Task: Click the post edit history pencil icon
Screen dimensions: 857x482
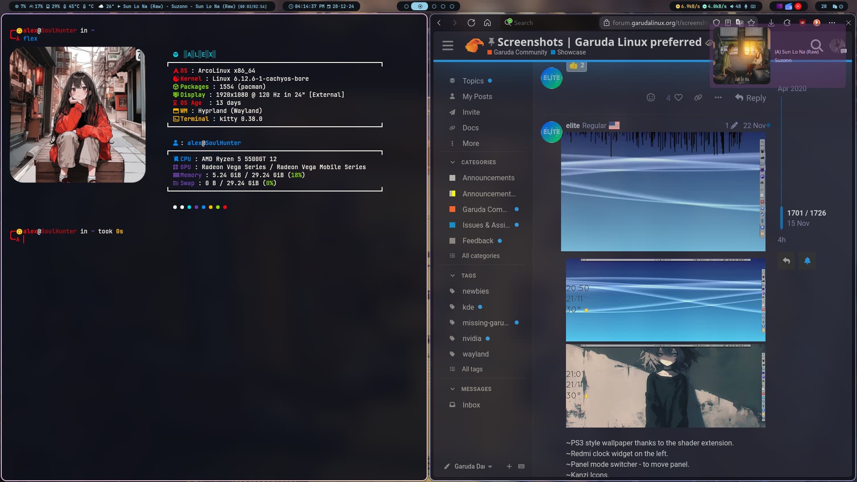Action: click(x=734, y=126)
